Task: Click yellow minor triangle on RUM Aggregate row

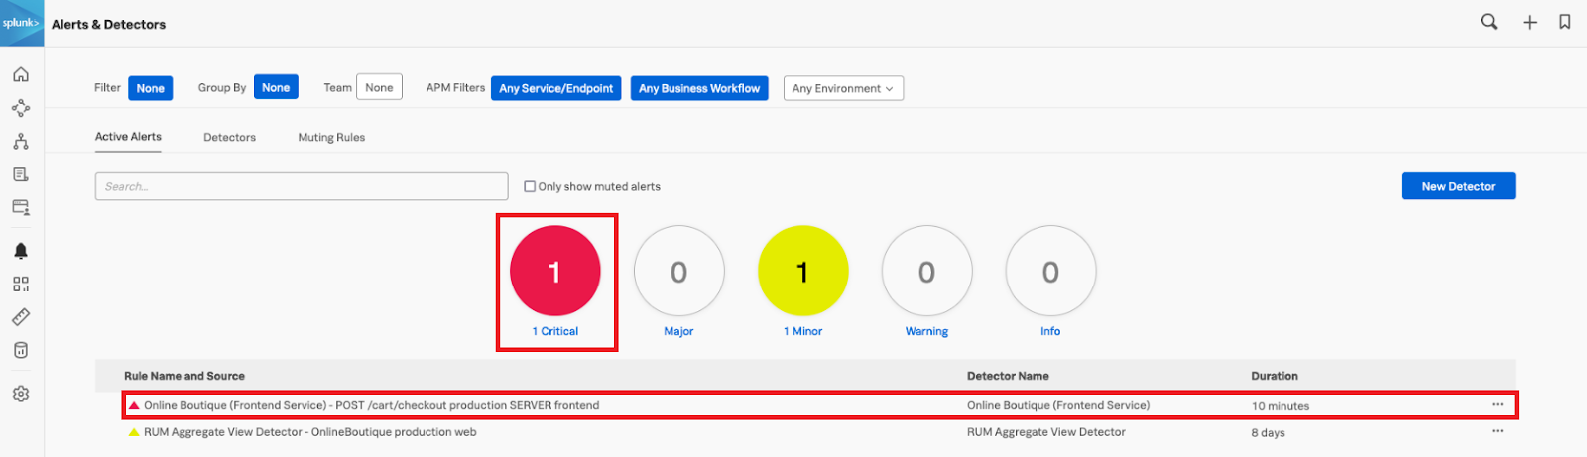Action: 134,432
